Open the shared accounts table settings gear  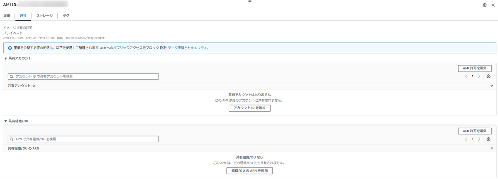point(488,76)
